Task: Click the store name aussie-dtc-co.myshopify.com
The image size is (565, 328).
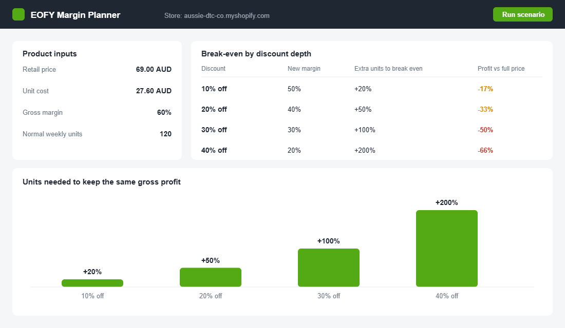Action: 227,15
